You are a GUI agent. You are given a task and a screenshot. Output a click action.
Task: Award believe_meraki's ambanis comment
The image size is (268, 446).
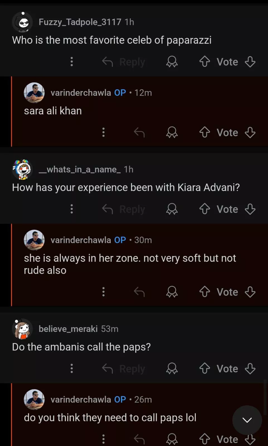(172, 369)
